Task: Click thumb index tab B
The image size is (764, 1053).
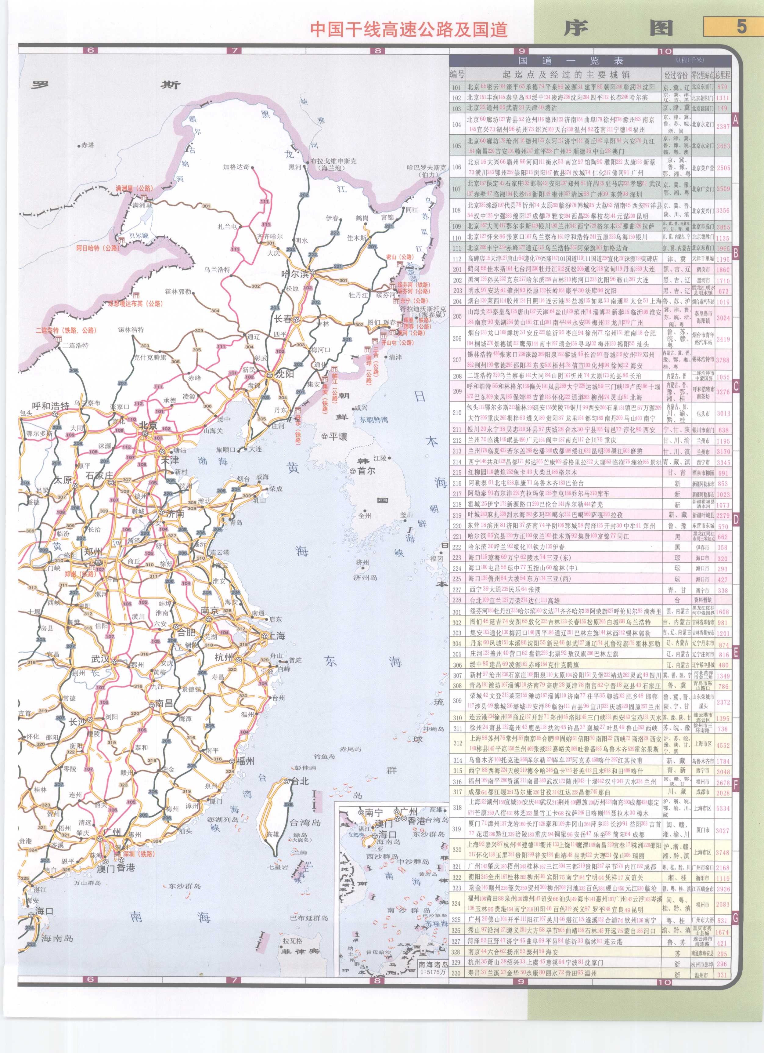Action: tap(735, 253)
